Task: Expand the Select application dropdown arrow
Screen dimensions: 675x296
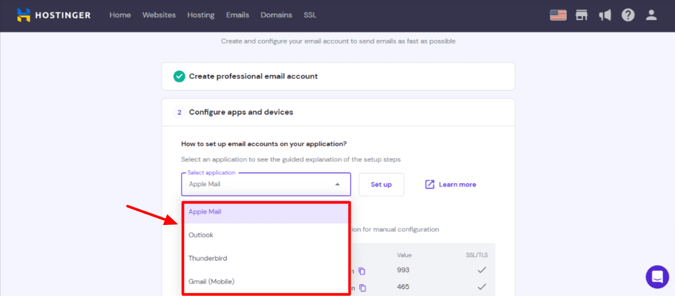Action: 337,184
